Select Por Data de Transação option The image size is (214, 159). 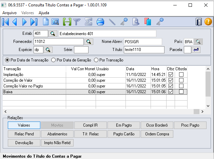(x=26, y=60)
